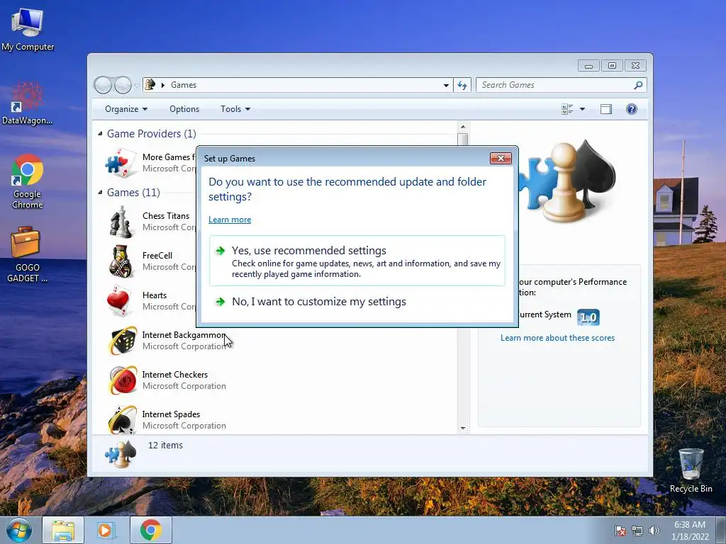Screen dimensions: 726x544
Task: Open Windows Media Player from the taskbar
Action: (x=106, y=530)
